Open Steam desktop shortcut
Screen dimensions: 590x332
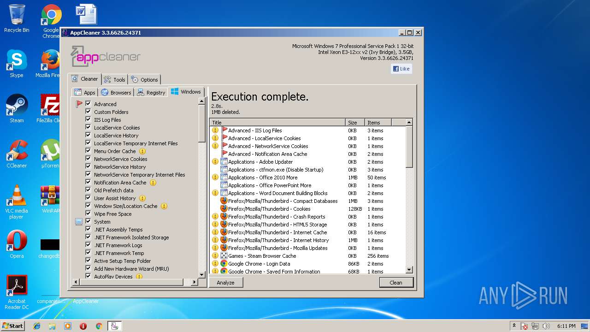click(17, 109)
